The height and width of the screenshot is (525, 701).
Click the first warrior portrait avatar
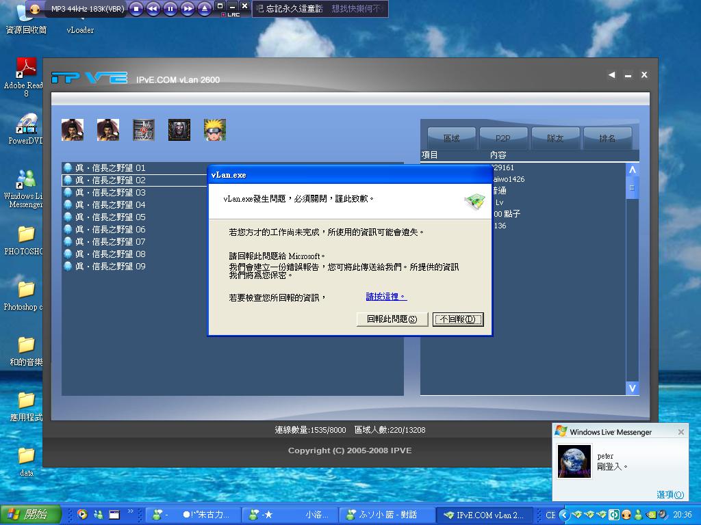point(73,129)
